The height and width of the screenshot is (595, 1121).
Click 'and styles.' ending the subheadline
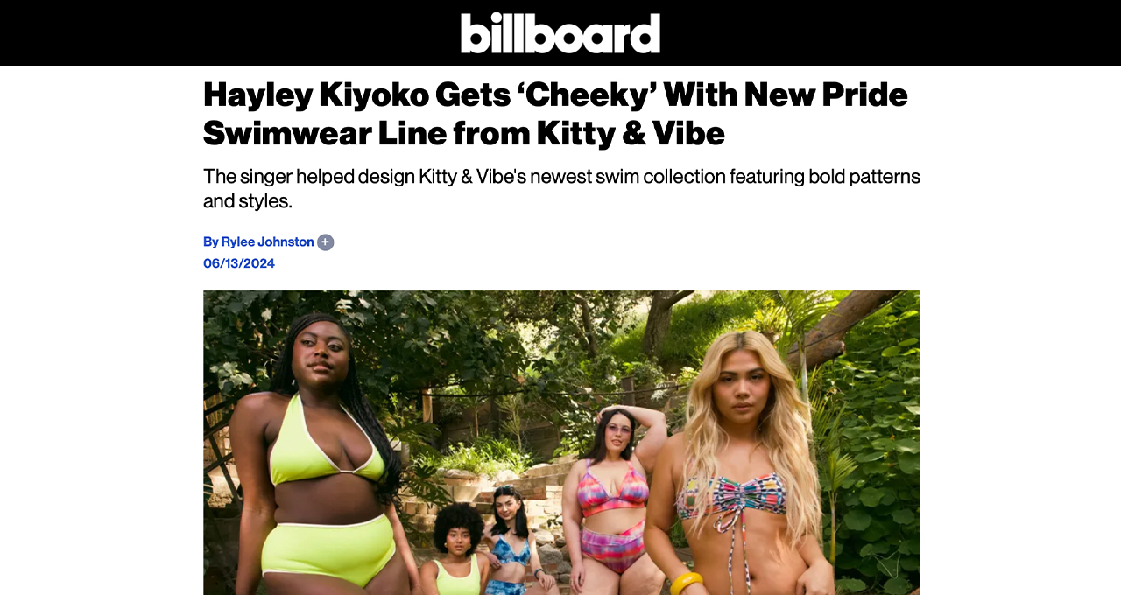pyautogui.click(x=248, y=201)
